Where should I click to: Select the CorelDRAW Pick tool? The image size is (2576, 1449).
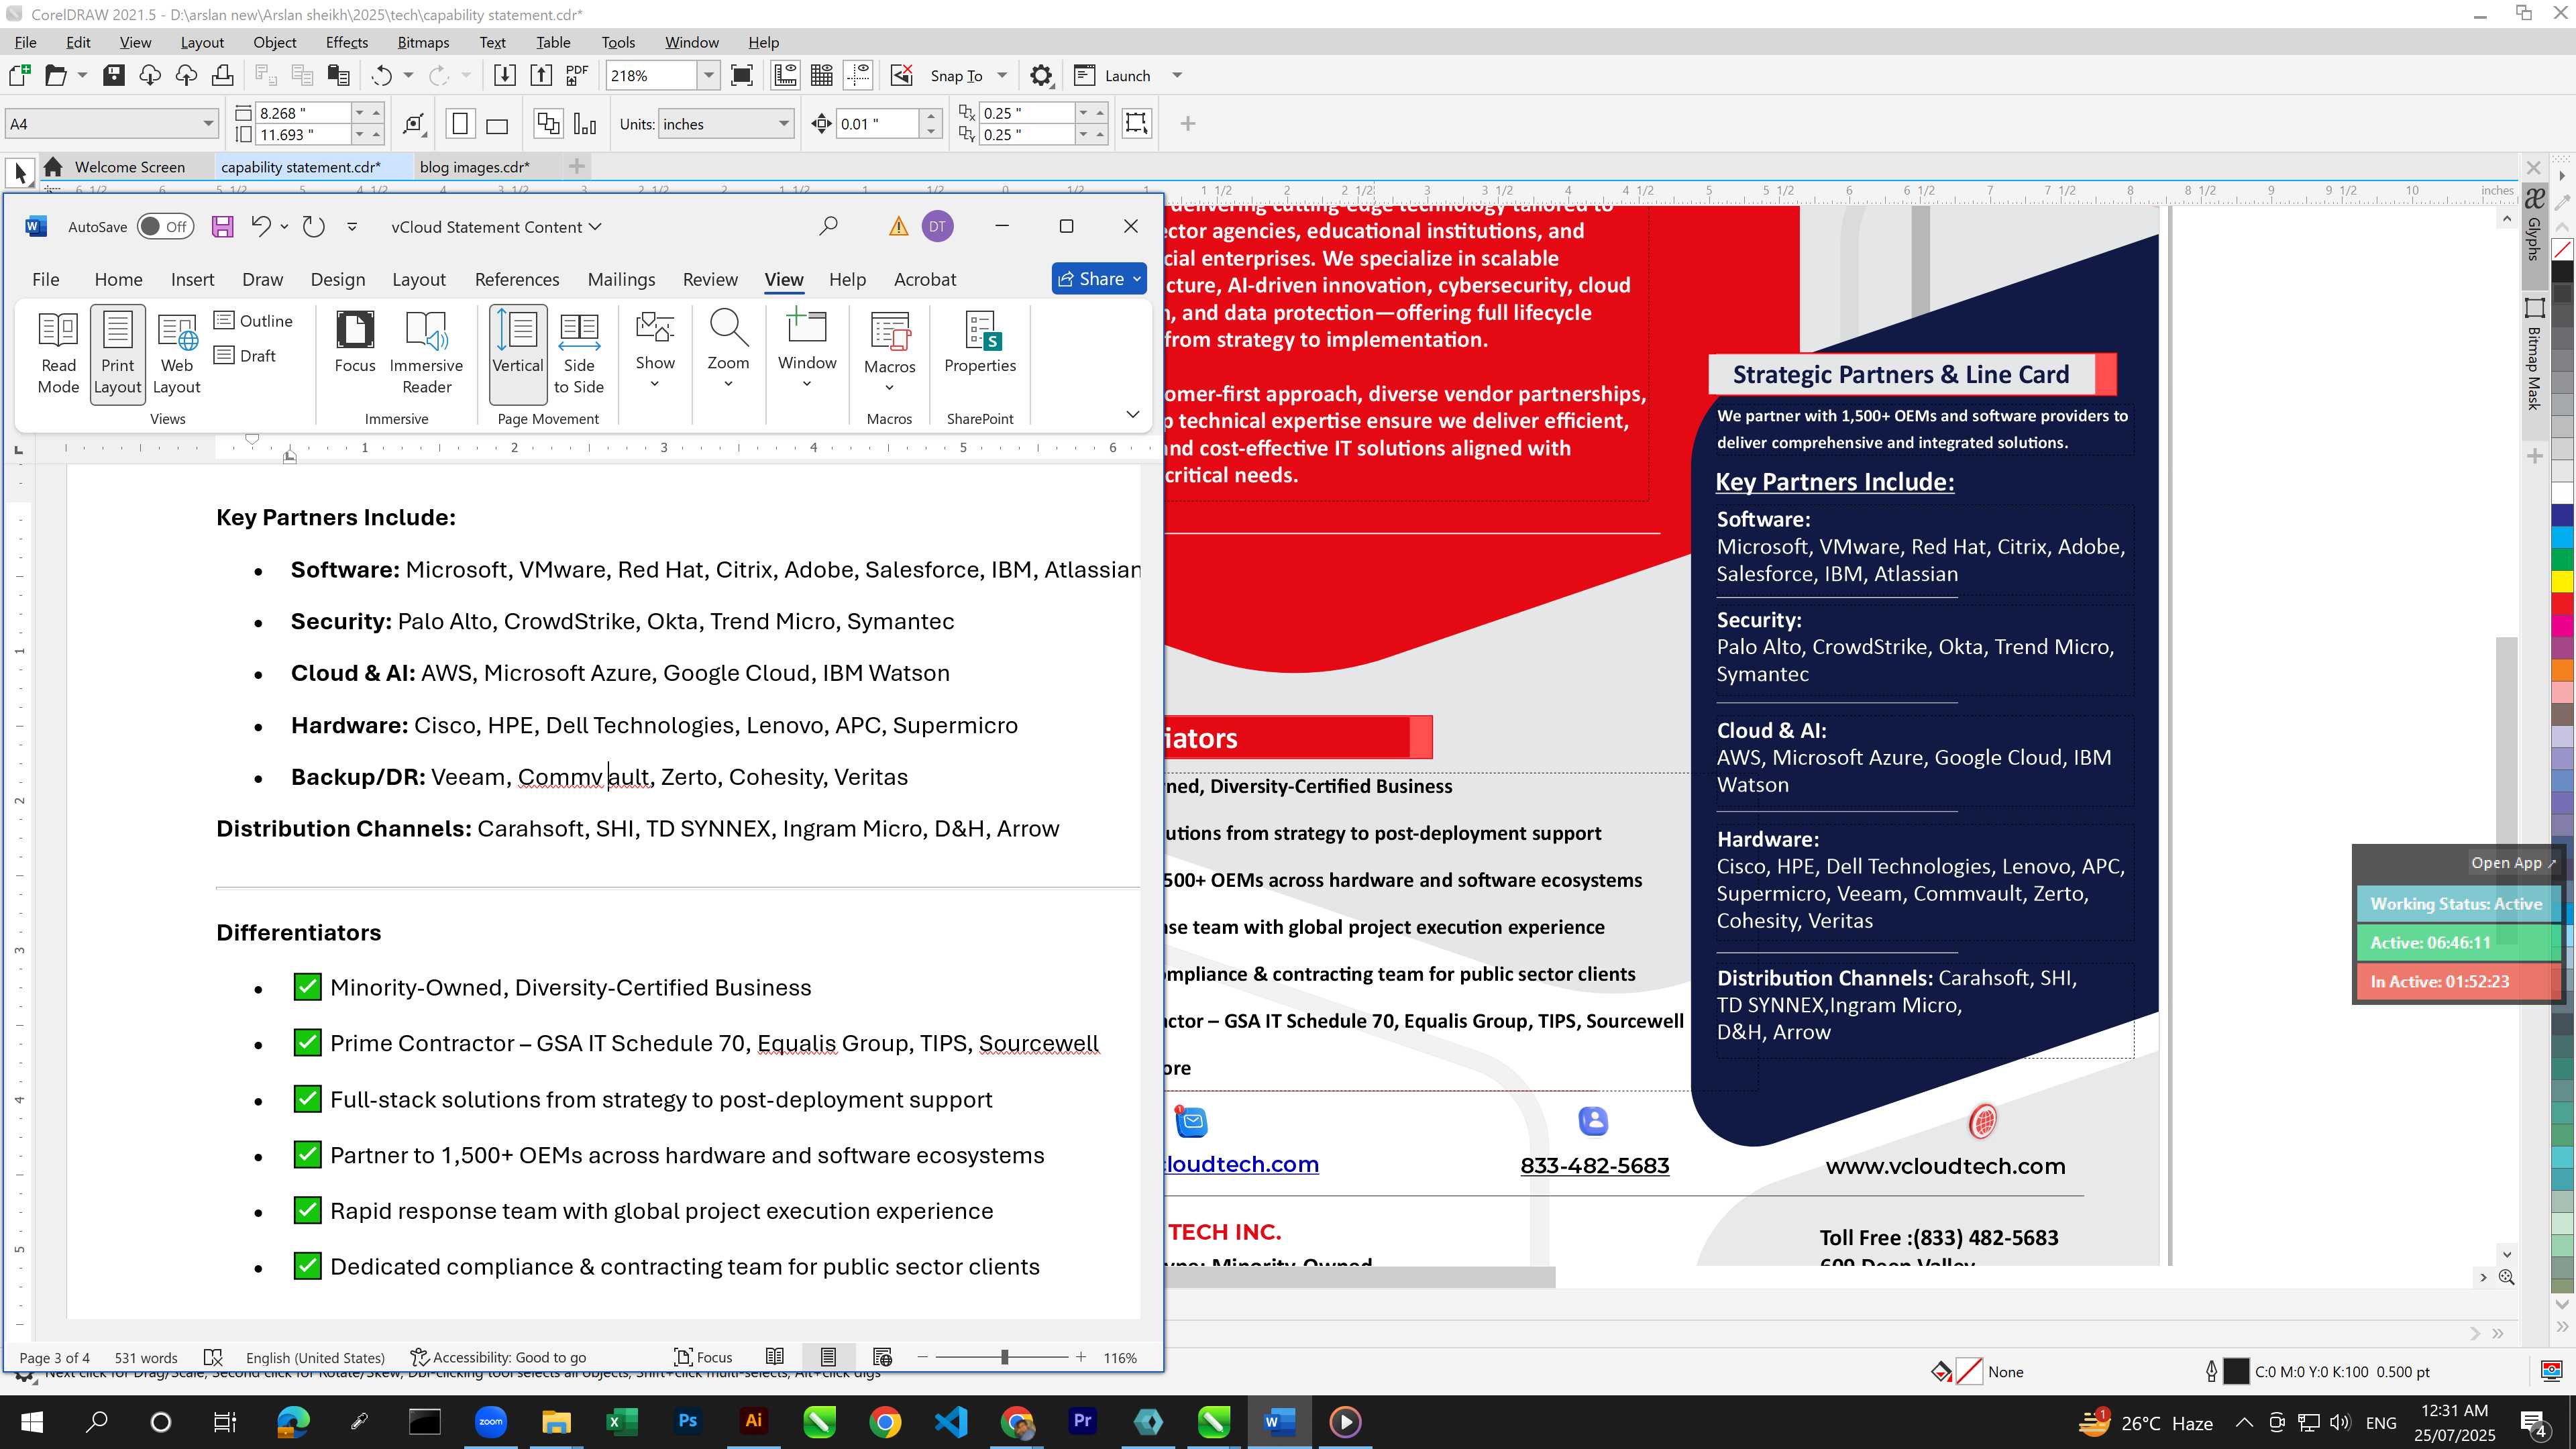[19, 173]
